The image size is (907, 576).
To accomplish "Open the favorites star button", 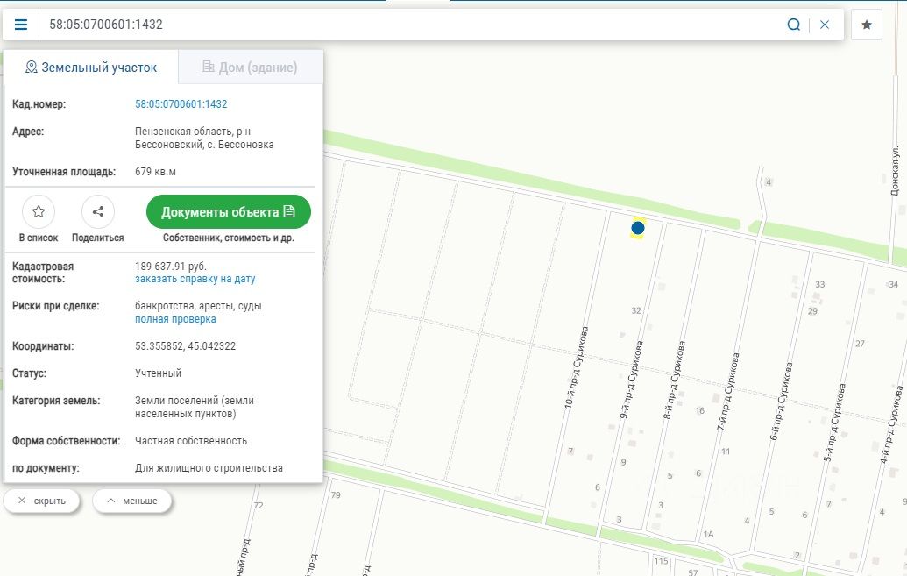I will click(867, 25).
